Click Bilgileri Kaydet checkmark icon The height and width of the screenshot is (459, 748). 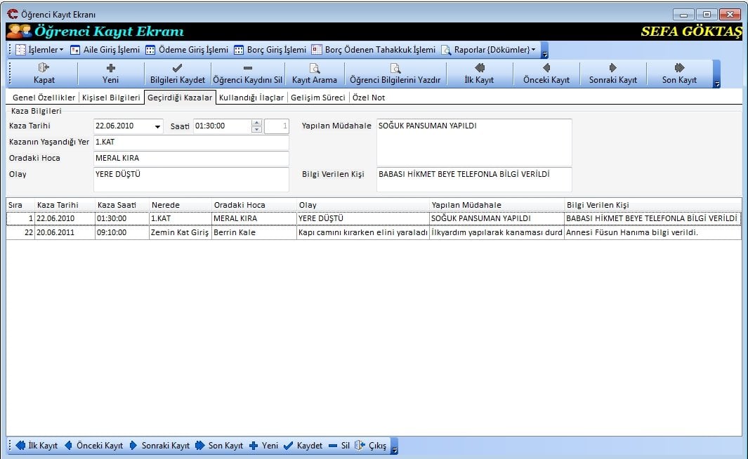pyautogui.click(x=178, y=68)
